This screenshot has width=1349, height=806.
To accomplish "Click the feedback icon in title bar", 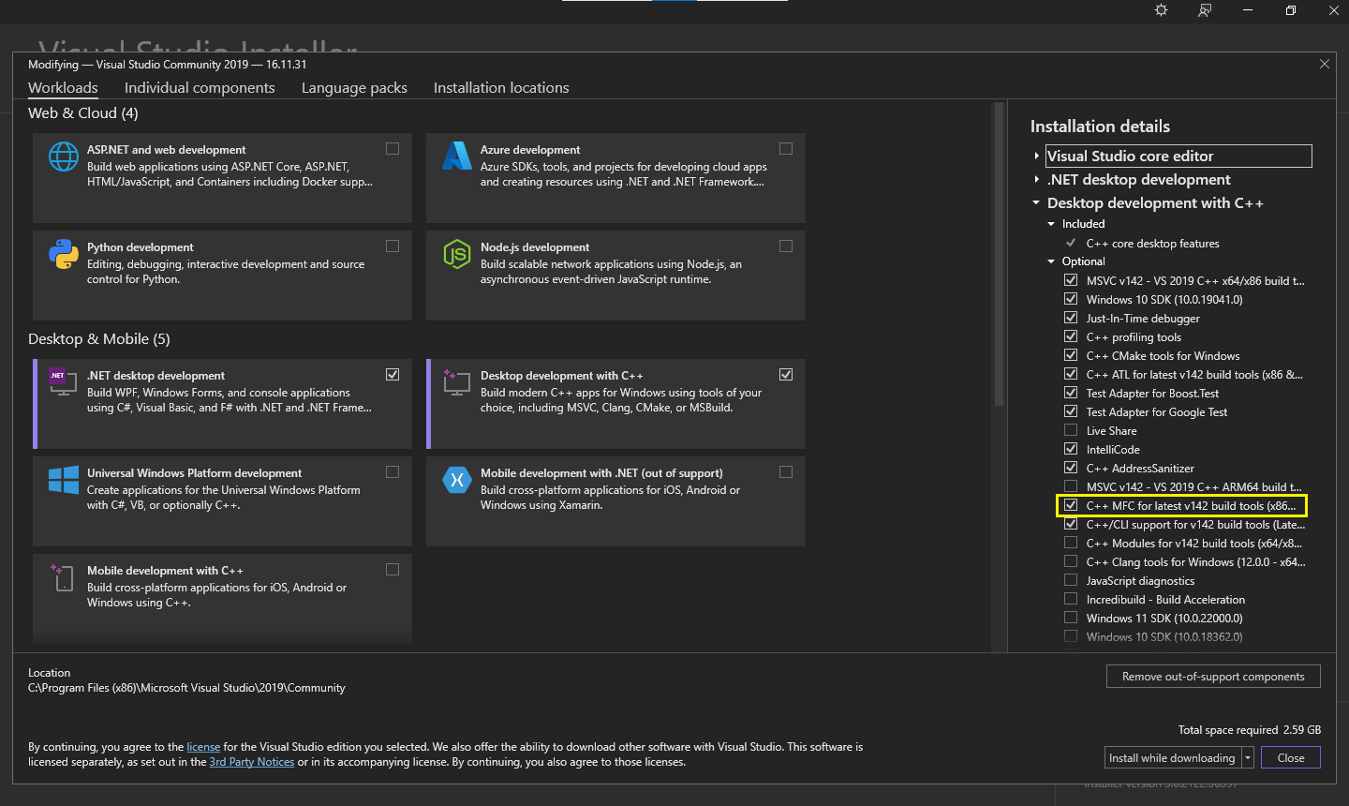I will [x=1205, y=10].
